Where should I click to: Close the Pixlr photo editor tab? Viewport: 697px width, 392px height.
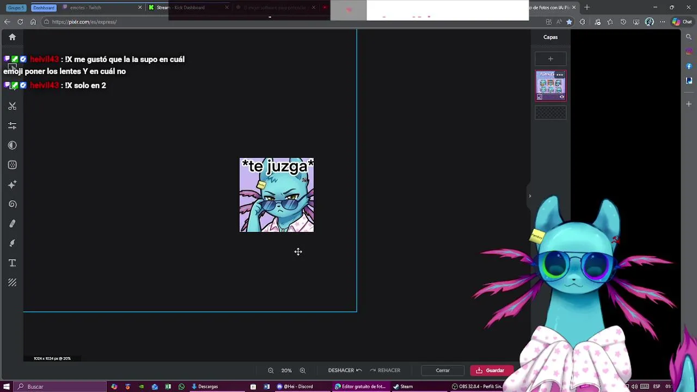pyautogui.click(x=573, y=8)
